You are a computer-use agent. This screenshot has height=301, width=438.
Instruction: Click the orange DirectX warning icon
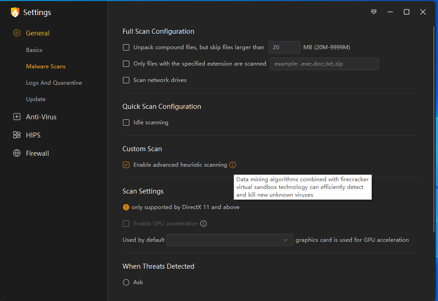(x=126, y=207)
